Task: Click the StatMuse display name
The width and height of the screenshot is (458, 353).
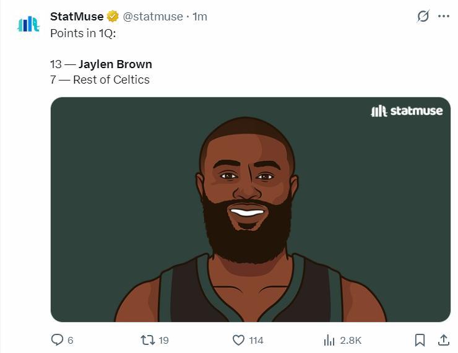Action: 76,17
